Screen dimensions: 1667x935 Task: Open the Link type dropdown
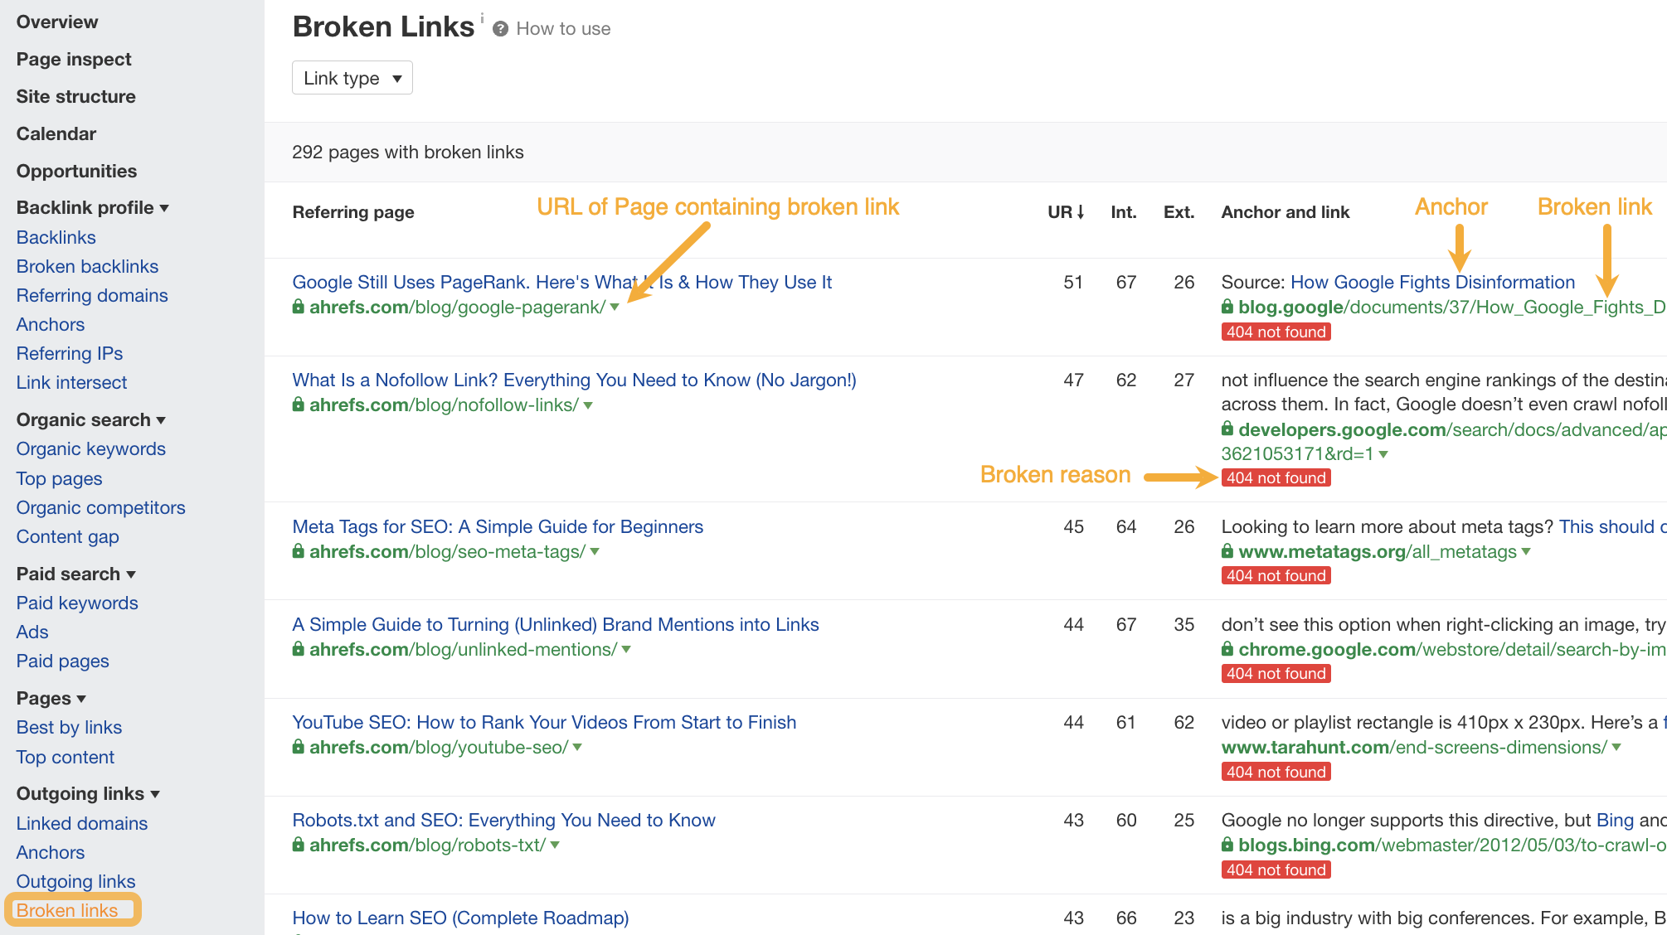click(x=352, y=77)
